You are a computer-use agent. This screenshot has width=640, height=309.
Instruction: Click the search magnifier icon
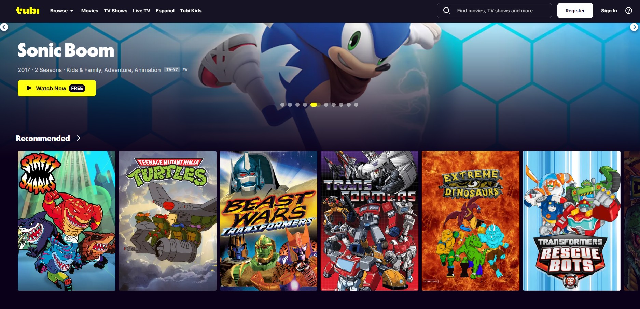coord(446,11)
